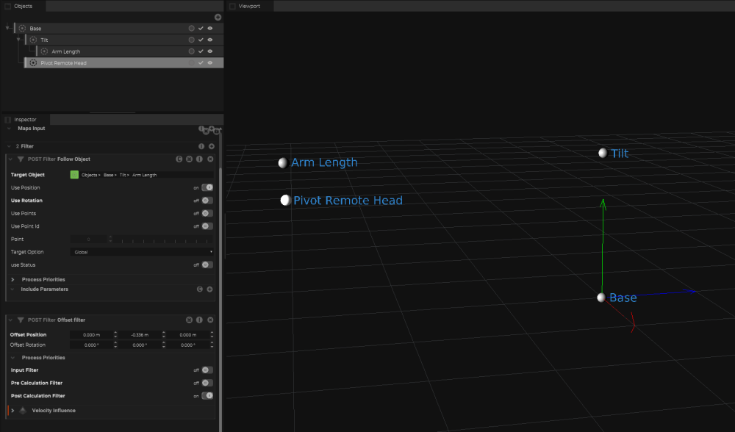Expand Process Priorities under Follow Object
The width and height of the screenshot is (735, 432).
pos(13,280)
